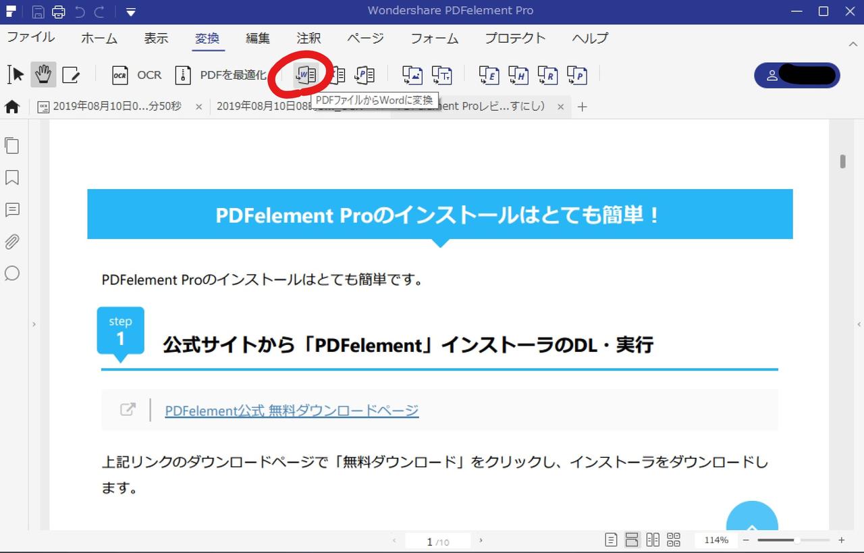Convert PDF to PowerPoint icon
The height and width of the screenshot is (553, 864).
pyautogui.click(x=364, y=74)
